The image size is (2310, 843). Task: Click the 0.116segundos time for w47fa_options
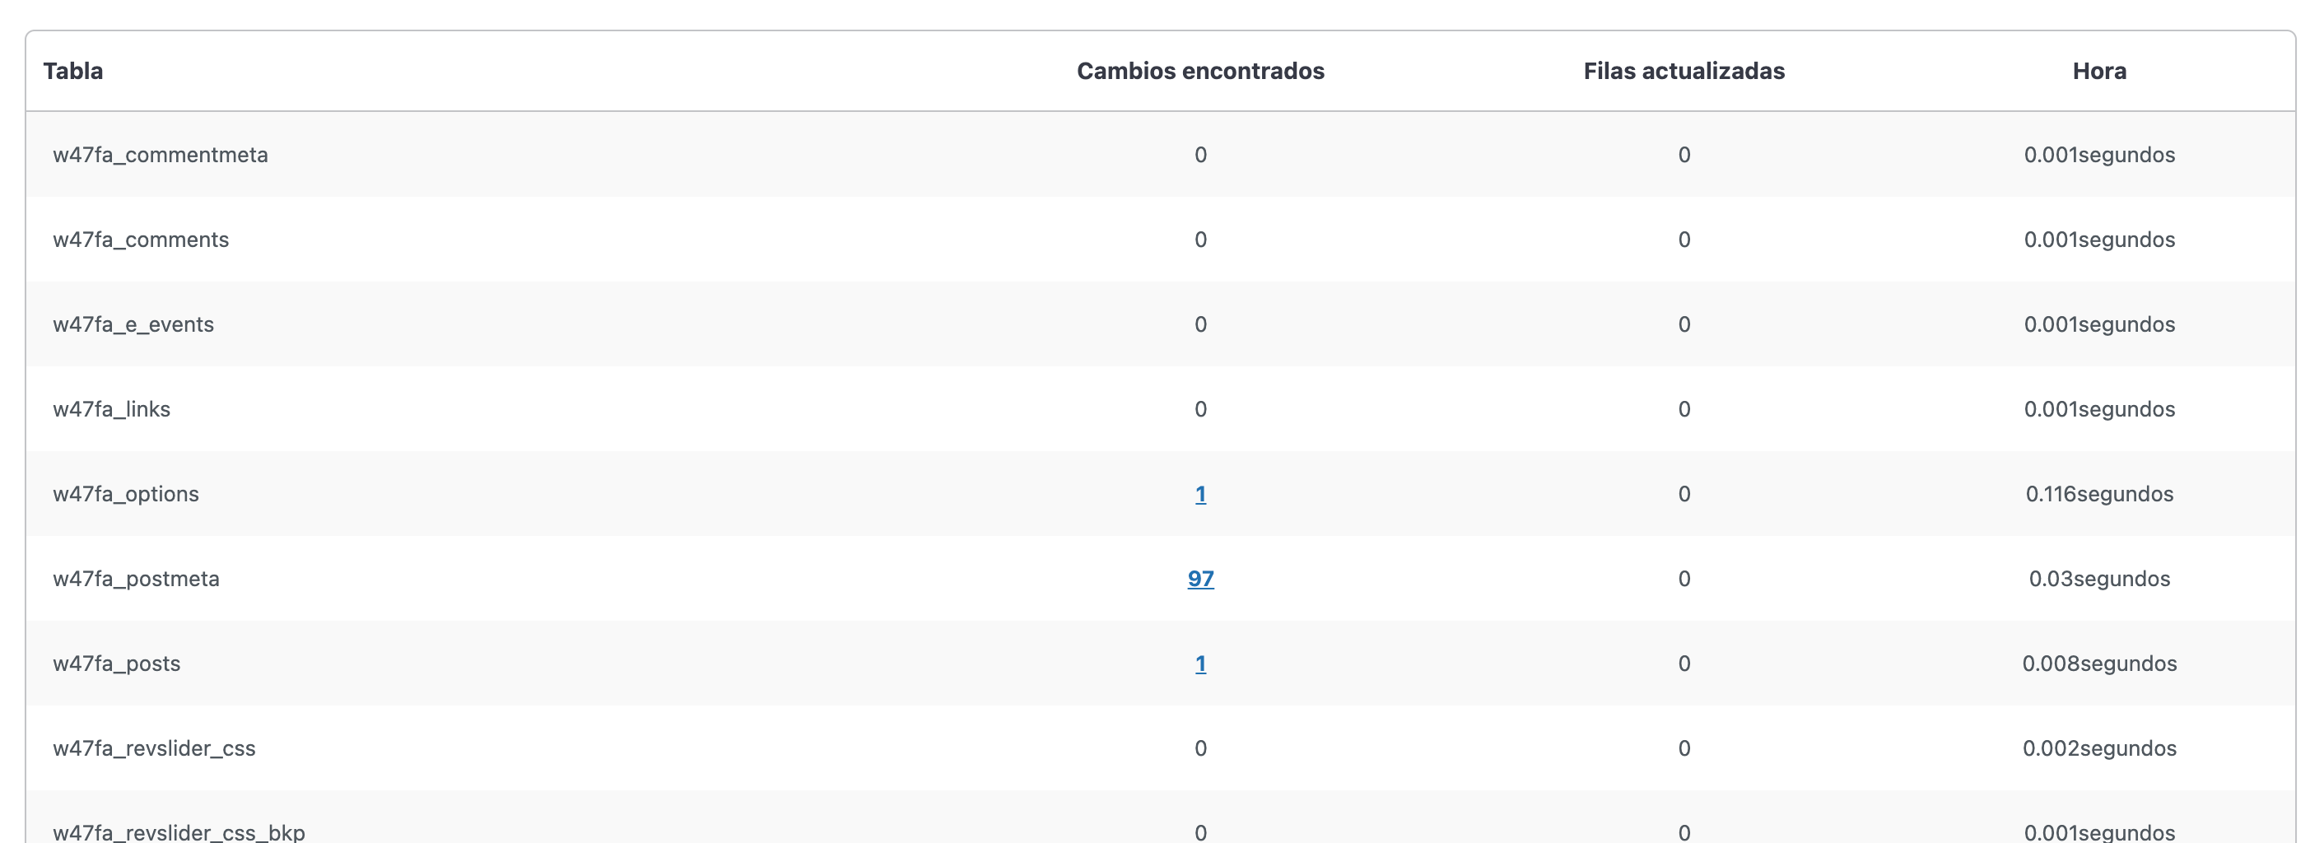[x=2098, y=494]
